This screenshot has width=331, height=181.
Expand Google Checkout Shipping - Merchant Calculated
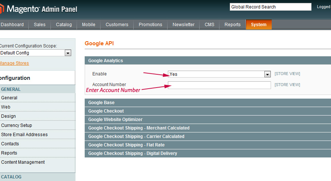pyautogui.click(x=208, y=128)
